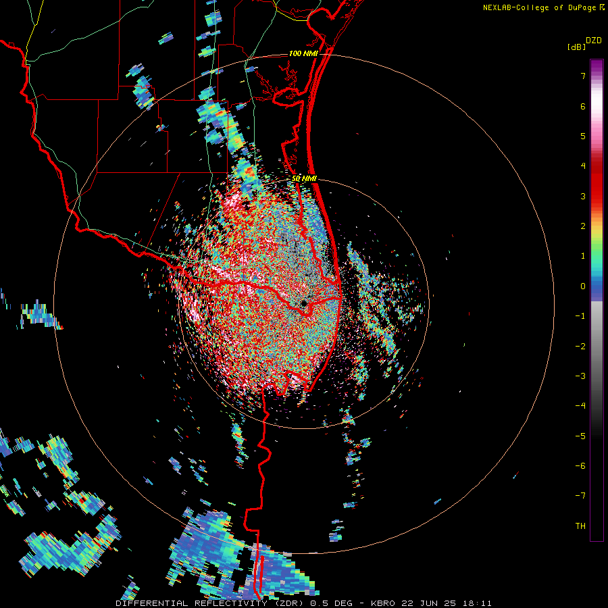This screenshot has width=608, height=608.
Task: Click the DZD product label
Action: [594, 41]
